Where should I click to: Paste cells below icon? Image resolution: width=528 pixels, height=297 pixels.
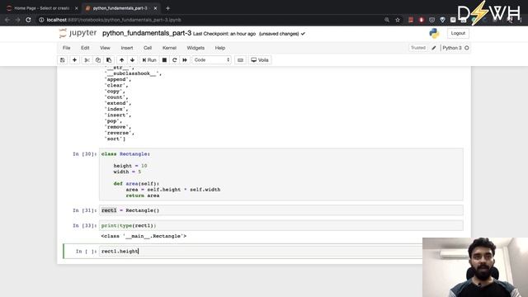click(109, 60)
